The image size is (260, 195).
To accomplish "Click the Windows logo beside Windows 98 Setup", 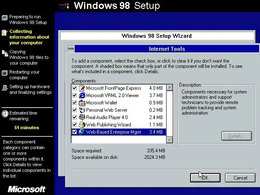I will coord(64,6).
